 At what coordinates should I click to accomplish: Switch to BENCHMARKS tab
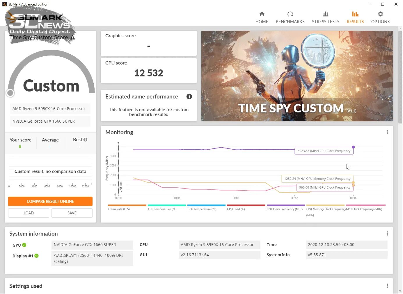290,17
